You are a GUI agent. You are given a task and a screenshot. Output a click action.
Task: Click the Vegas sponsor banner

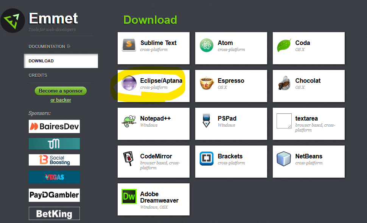pos(54,177)
